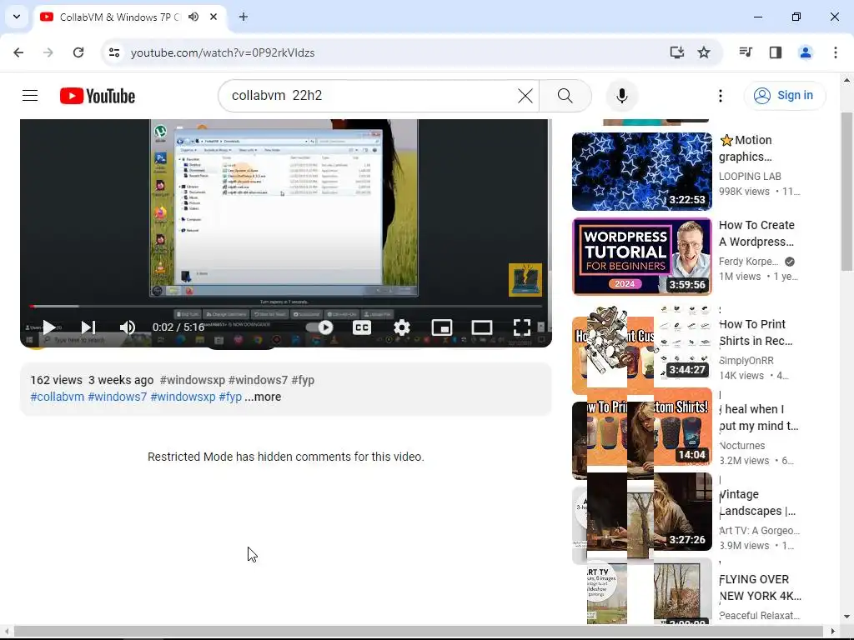
Task: Open the #windowsxp hashtag in gray
Action: (193, 380)
